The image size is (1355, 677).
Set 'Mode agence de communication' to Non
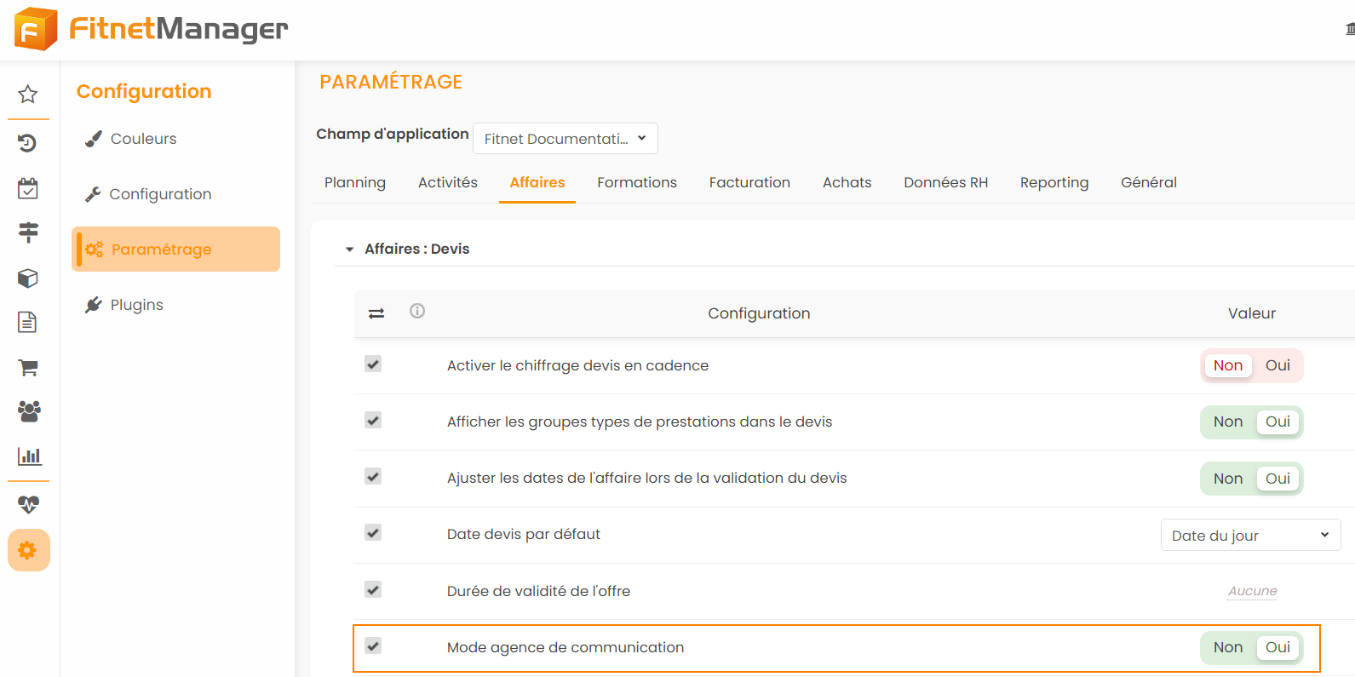pyautogui.click(x=1227, y=647)
